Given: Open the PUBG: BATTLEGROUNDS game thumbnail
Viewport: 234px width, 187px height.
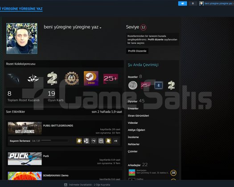Looking at the screenshot, I should coord(25,128).
